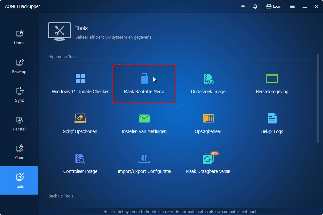
Task: Open the Windows 11 Update Checker tool
Action: (80, 84)
